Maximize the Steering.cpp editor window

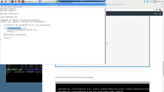point(102,5)
